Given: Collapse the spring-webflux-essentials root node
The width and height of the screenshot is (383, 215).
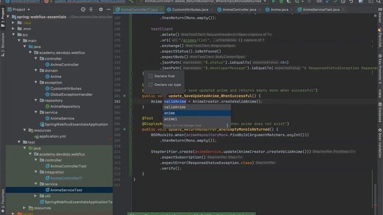Looking at the screenshot, I should pyautogui.click(x=8, y=17).
